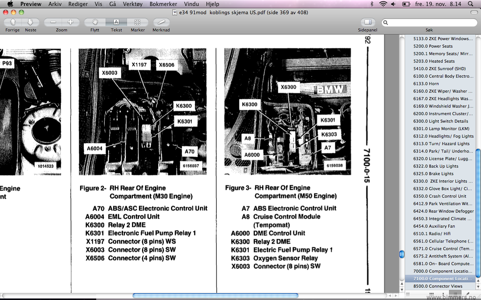Go to next page with Neste
Screen dimensions: 481x300
30,22
